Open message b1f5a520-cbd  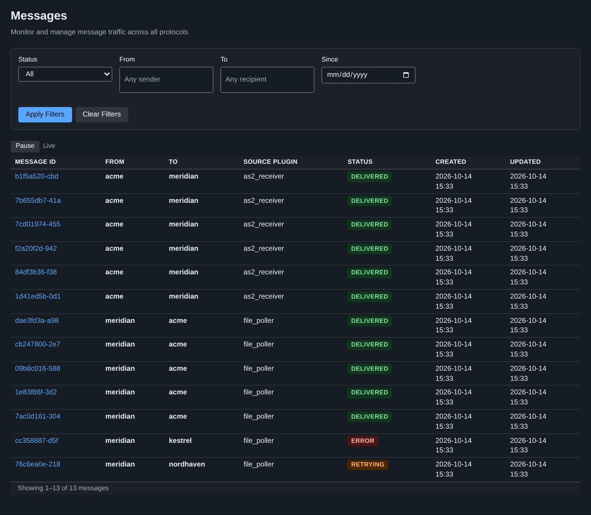(x=37, y=176)
